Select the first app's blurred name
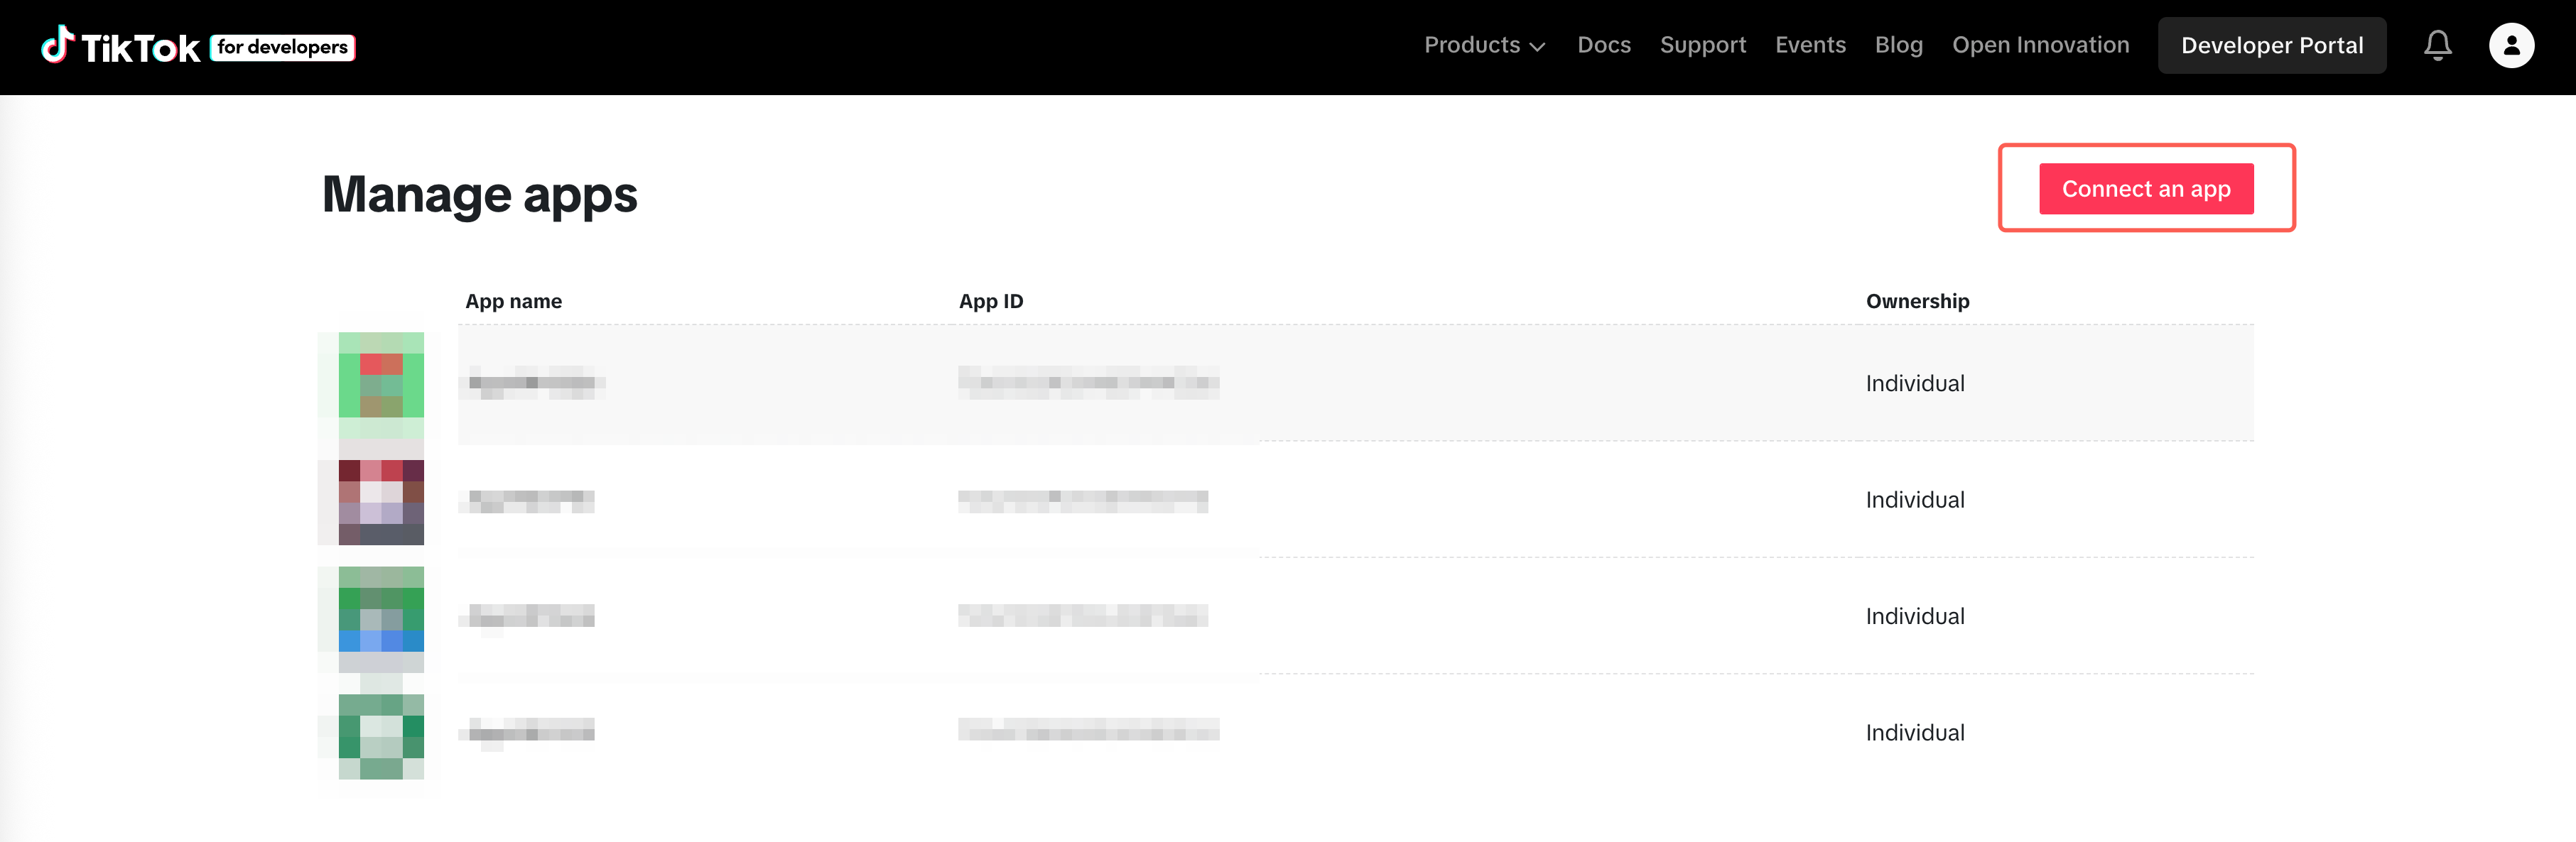 tap(533, 383)
